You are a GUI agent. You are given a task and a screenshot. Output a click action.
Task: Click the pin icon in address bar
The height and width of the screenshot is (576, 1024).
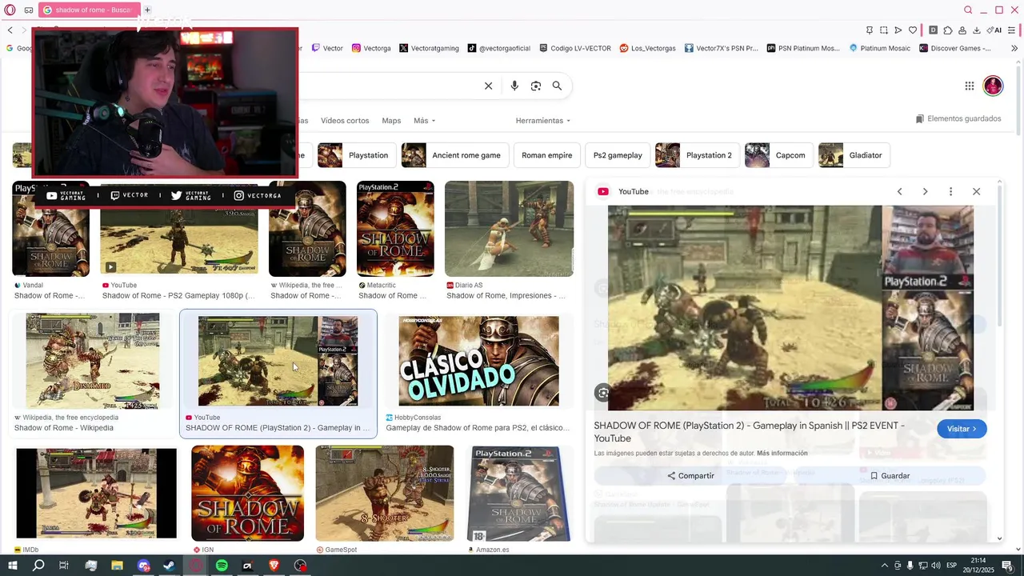pyautogui.click(x=870, y=30)
